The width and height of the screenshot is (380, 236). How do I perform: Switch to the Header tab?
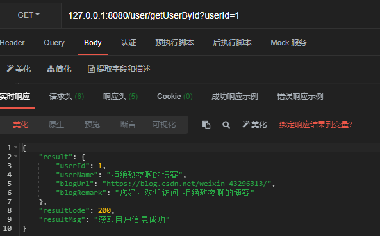pos(12,43)
